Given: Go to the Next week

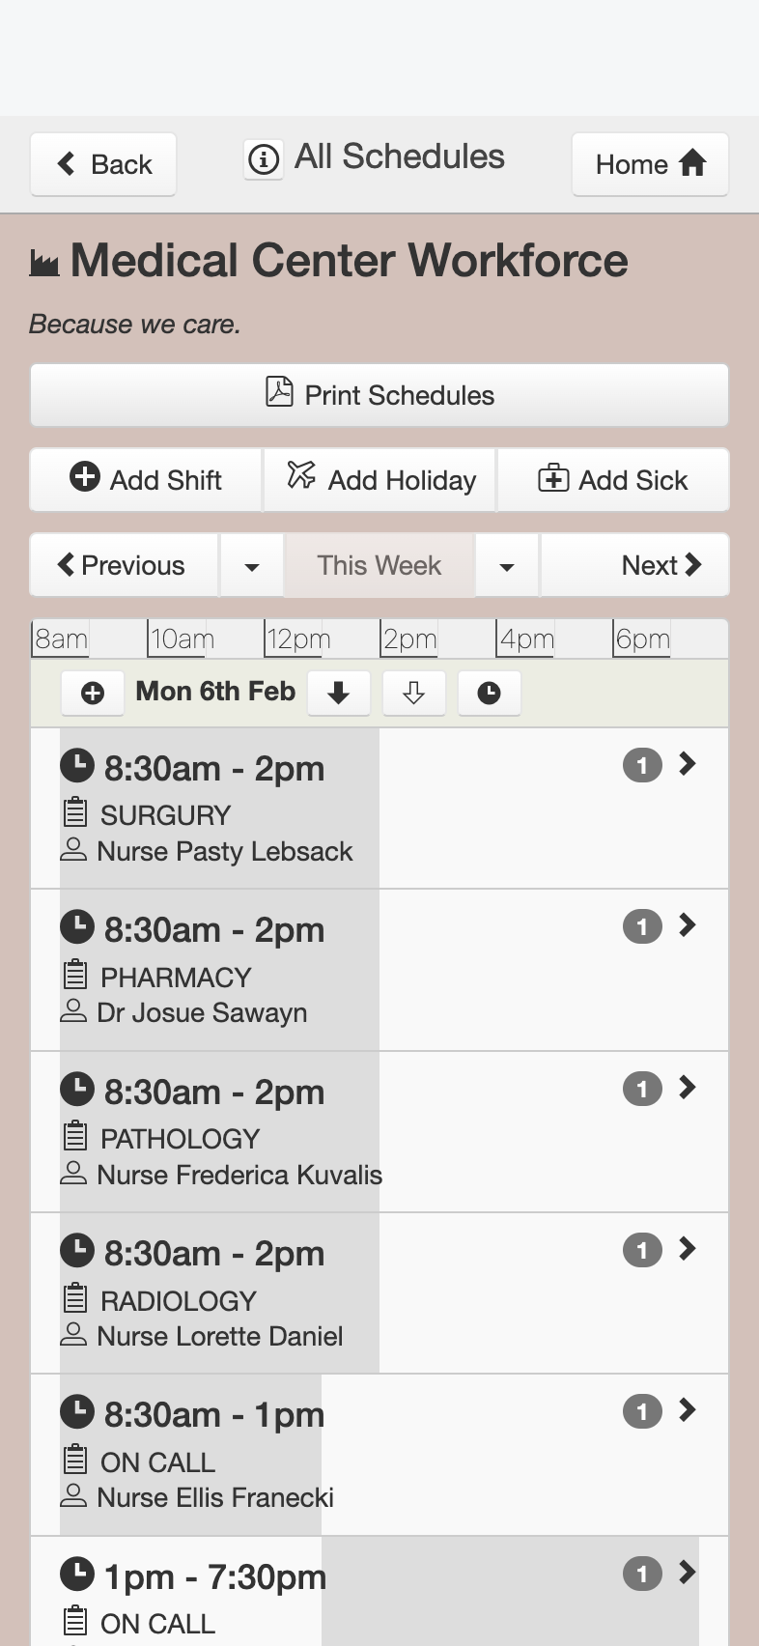Looking at the screenshot, I should point(634,566).
